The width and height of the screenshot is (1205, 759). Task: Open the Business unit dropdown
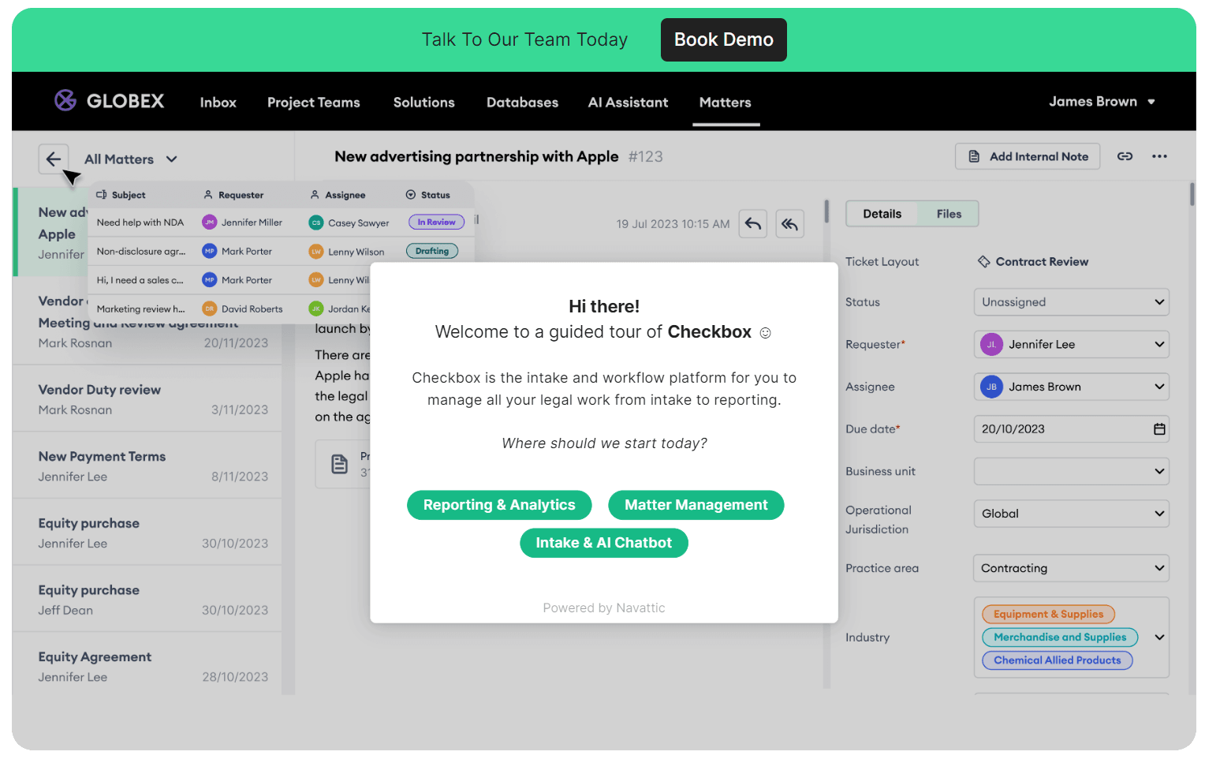pyautogui.click(x=1072, y=471)
